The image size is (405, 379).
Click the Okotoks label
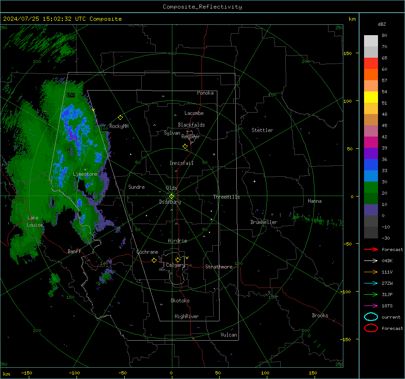point(180,301)
